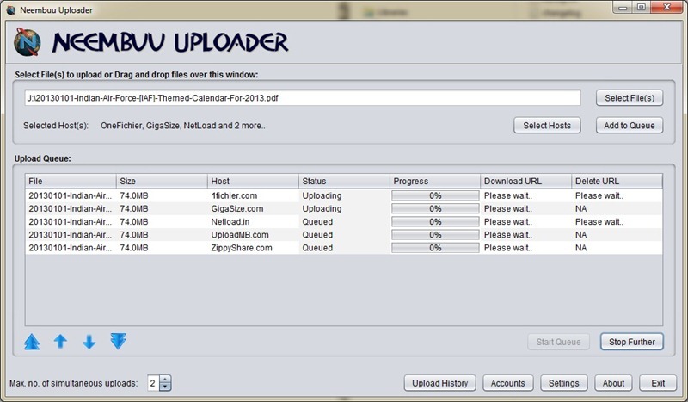
Task: Click the GigaSize.com progress bar
Action: [x=435, y=208]
